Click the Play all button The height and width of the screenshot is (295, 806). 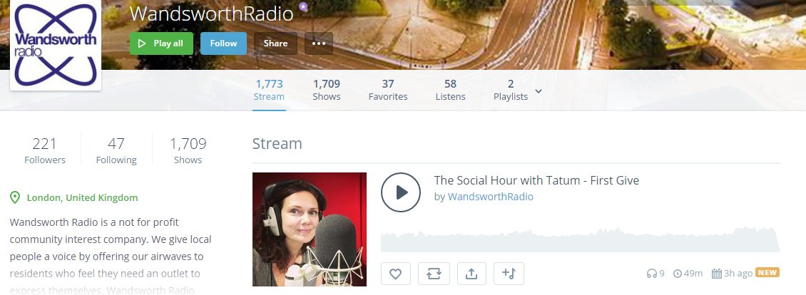click(161, 43)
